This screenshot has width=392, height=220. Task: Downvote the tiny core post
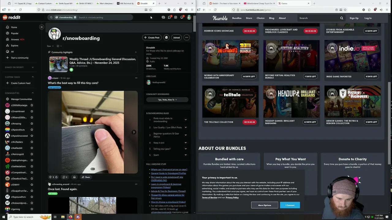tap(56, 177)
